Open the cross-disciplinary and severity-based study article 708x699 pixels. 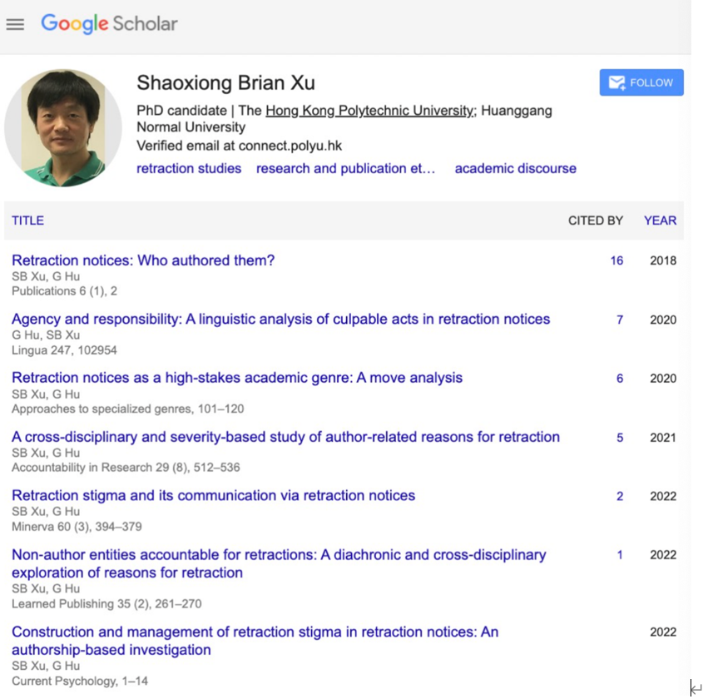coord(285,437)
